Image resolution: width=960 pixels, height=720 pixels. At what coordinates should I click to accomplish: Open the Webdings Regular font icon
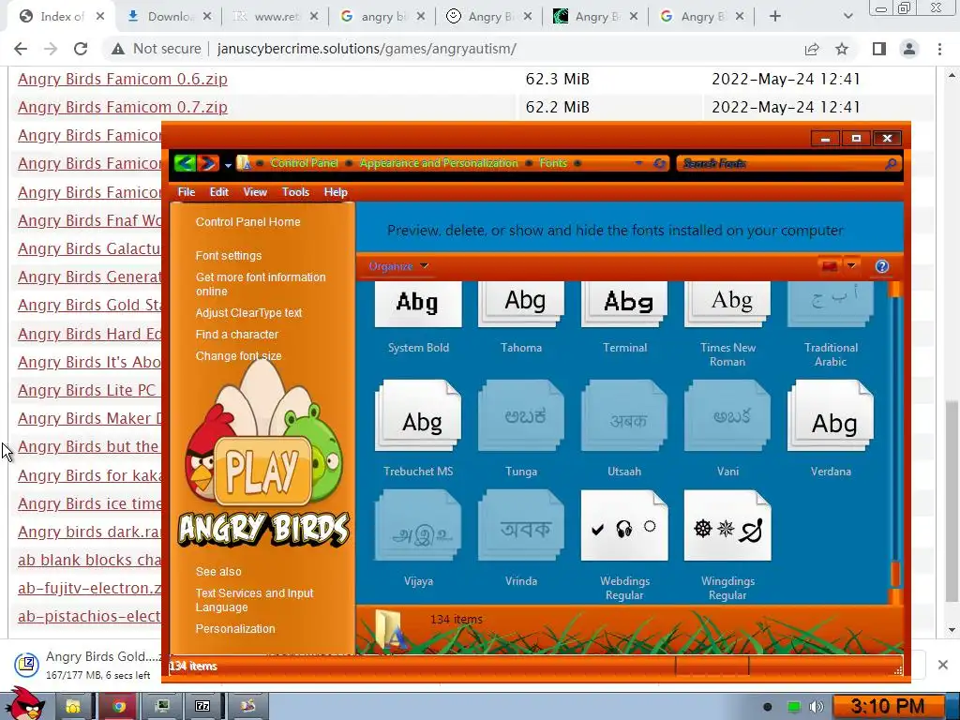pos(624,525)
